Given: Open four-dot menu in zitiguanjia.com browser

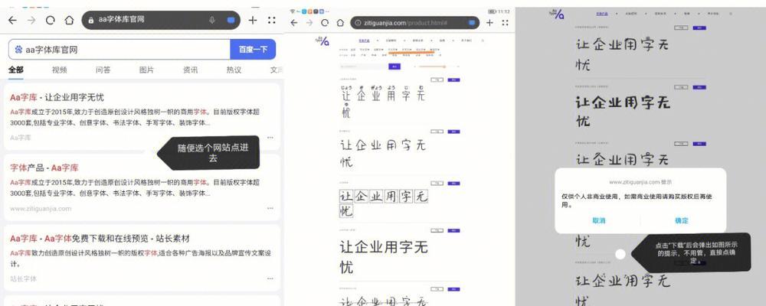Looking at the screenshot, I should [505, 22].
